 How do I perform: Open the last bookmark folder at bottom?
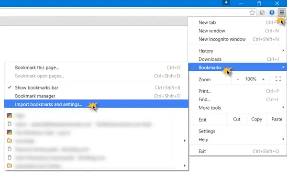pos(10,166)
